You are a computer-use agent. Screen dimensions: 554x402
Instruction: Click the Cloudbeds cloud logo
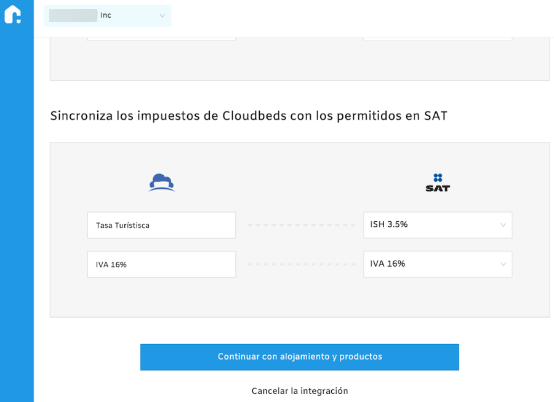161,183
